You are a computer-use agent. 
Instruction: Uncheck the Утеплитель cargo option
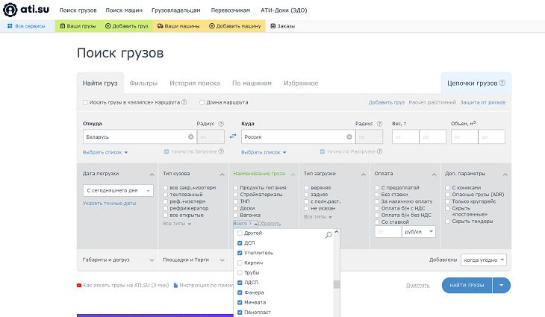[240, 254]
